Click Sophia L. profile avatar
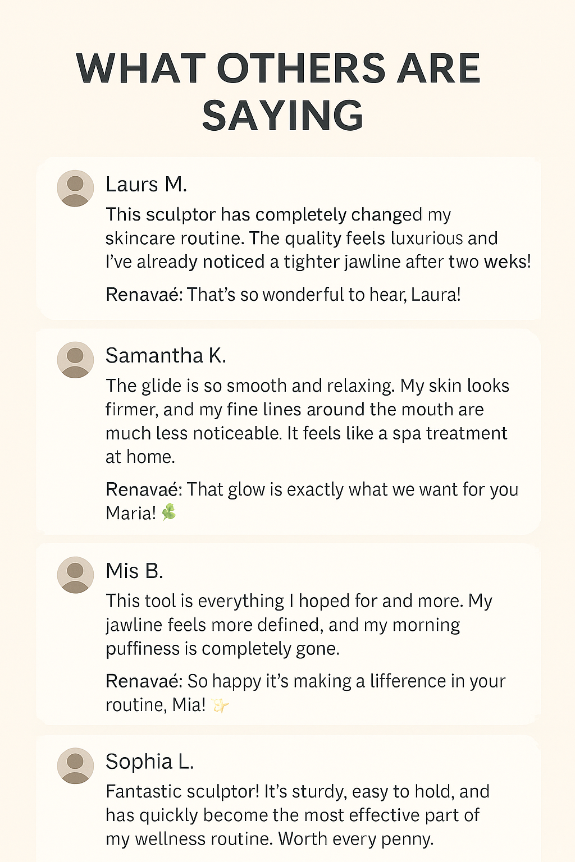The image size is (575, 862). 75,765
